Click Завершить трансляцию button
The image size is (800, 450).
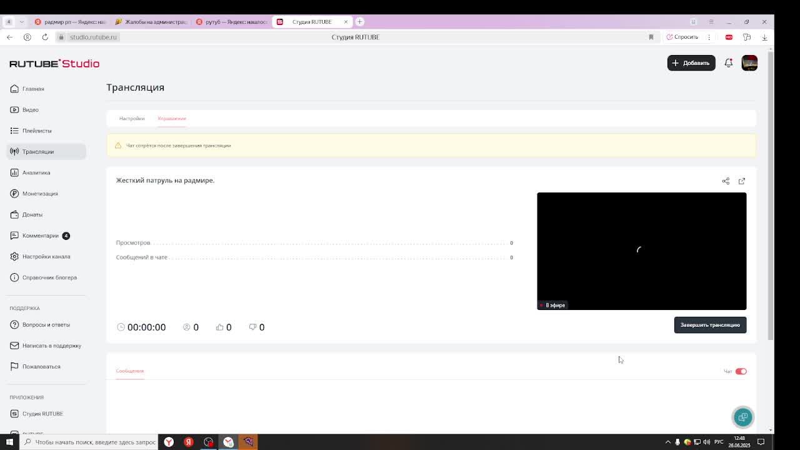pyautogui.click(x=710, y=325)
